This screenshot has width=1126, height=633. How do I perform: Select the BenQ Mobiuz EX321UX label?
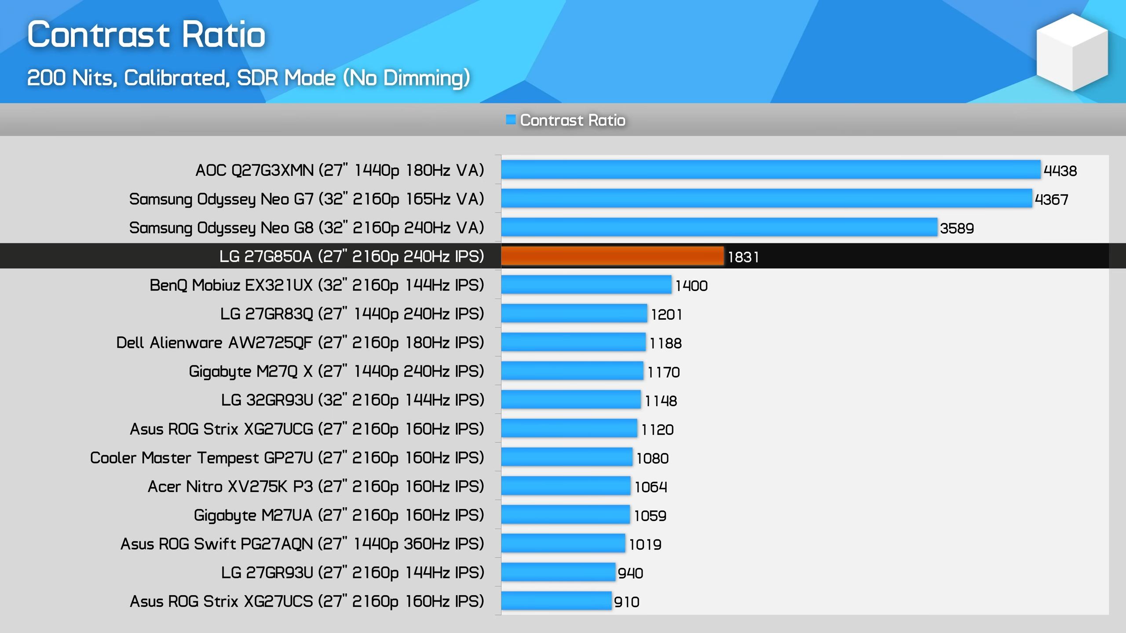click(x=317, y=285)
